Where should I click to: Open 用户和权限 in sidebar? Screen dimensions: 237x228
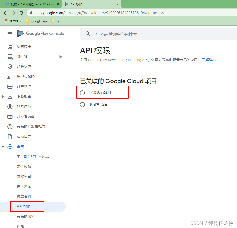26,76
